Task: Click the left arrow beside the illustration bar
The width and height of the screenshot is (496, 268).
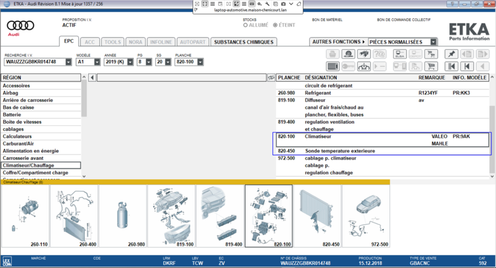Action: pos(92,78)
